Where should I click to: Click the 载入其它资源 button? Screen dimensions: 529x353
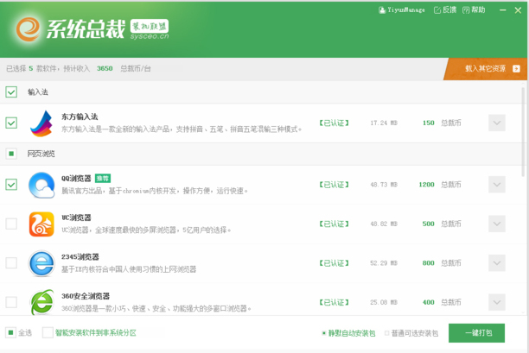pyautogui.click(x=487, y=69)
